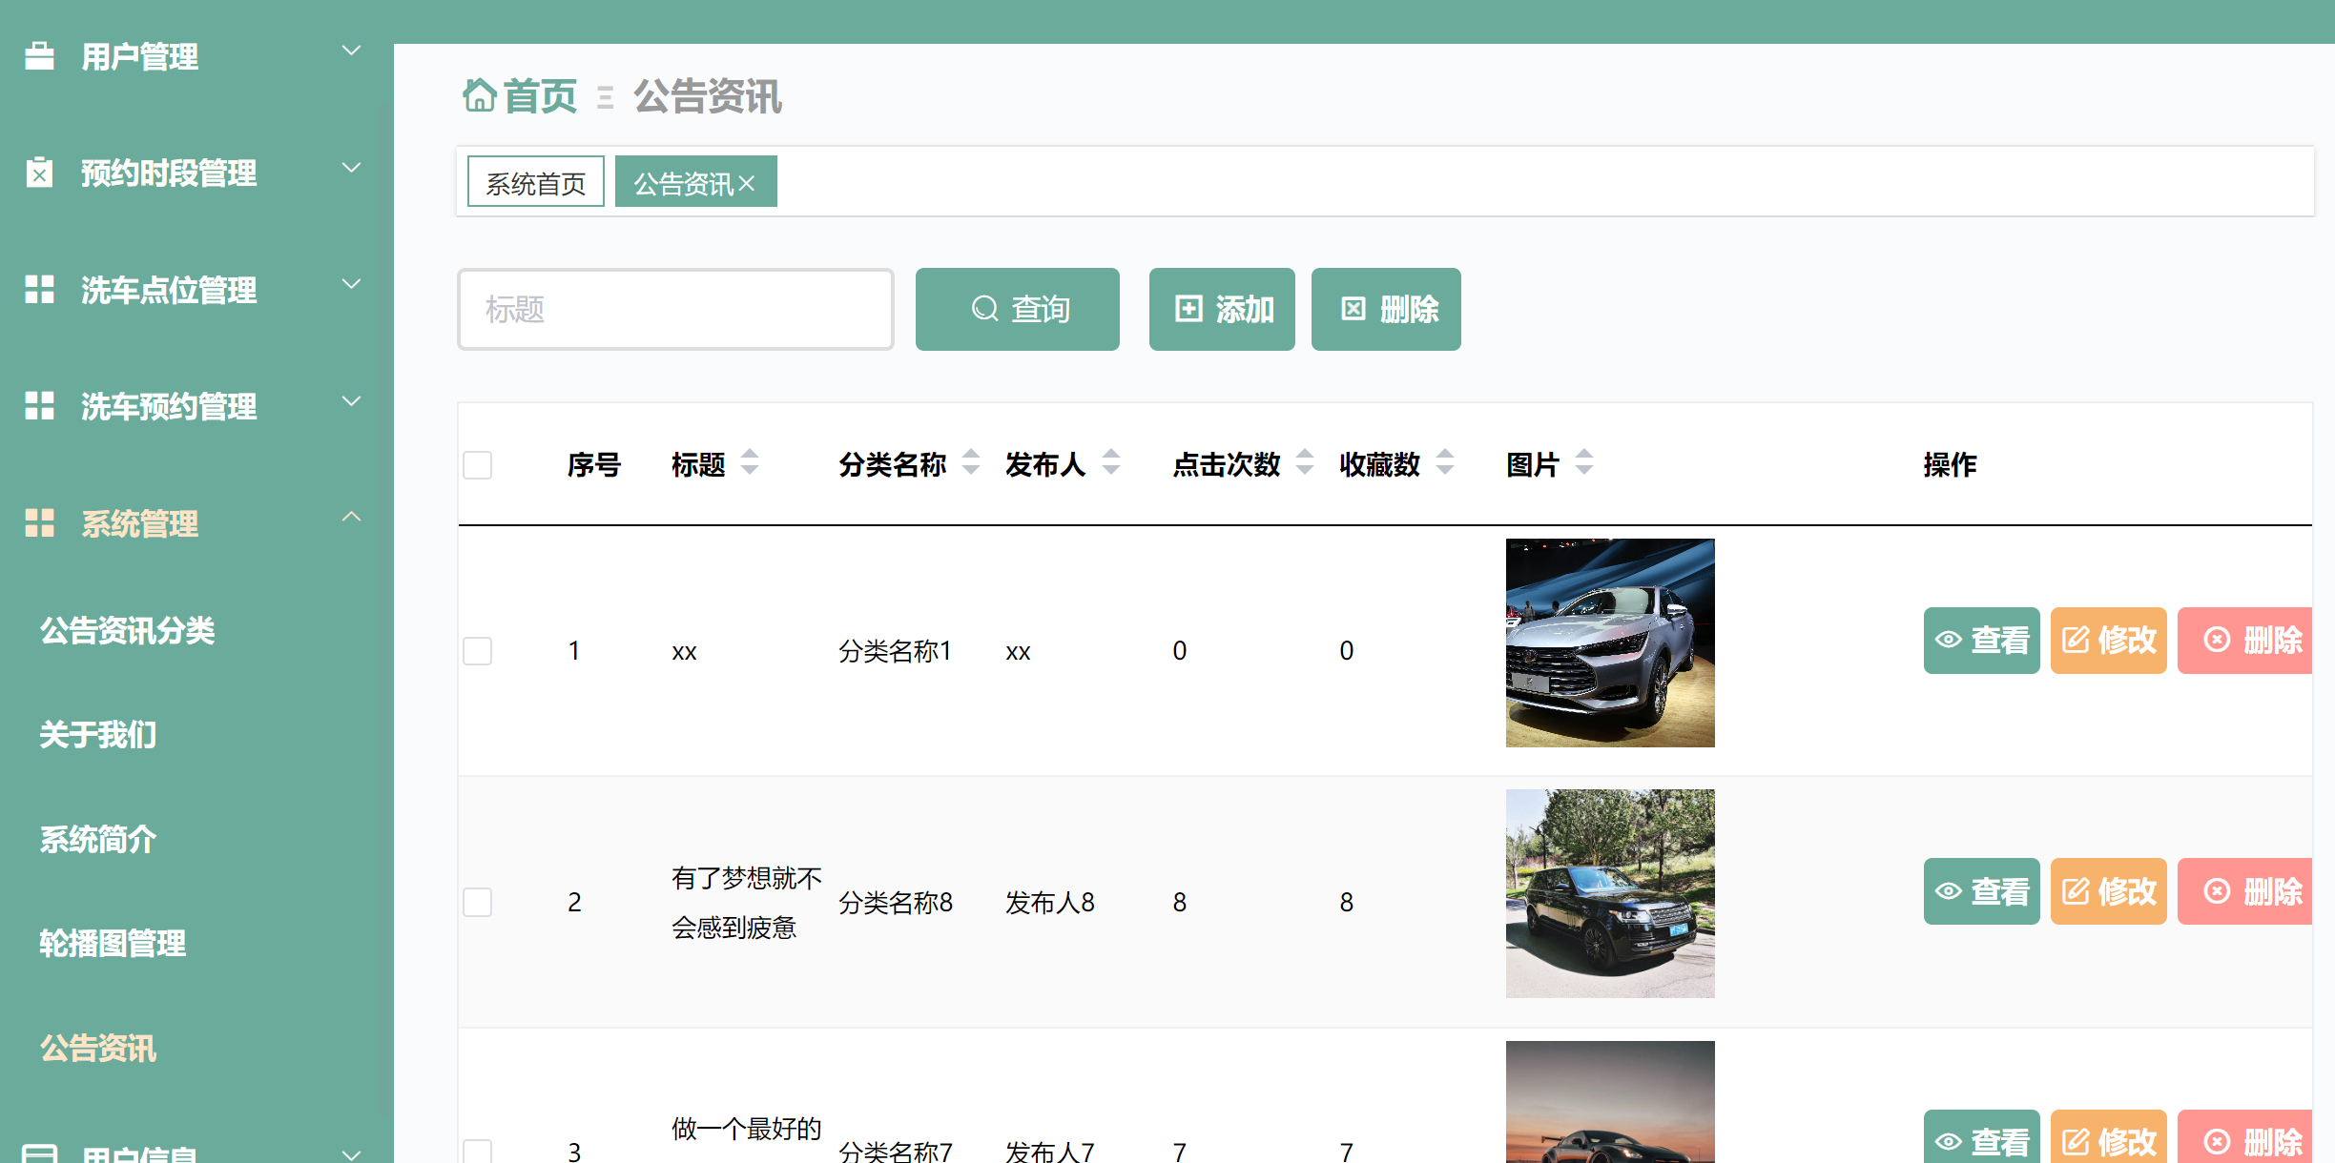
Task: Click the eye icon on row 1 查看 button
Action: (1949, 640)
